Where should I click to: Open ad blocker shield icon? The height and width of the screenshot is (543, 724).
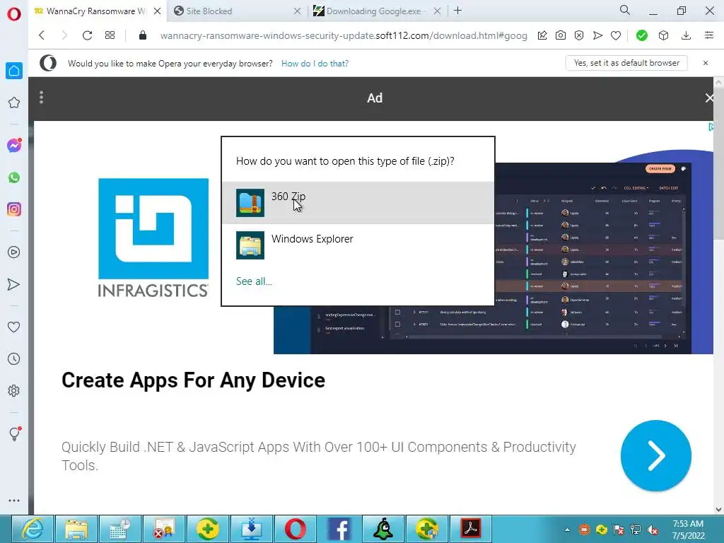(579, 35)
